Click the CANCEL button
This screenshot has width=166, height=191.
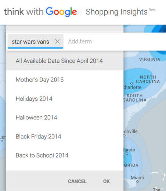click(x=77, y=181)
